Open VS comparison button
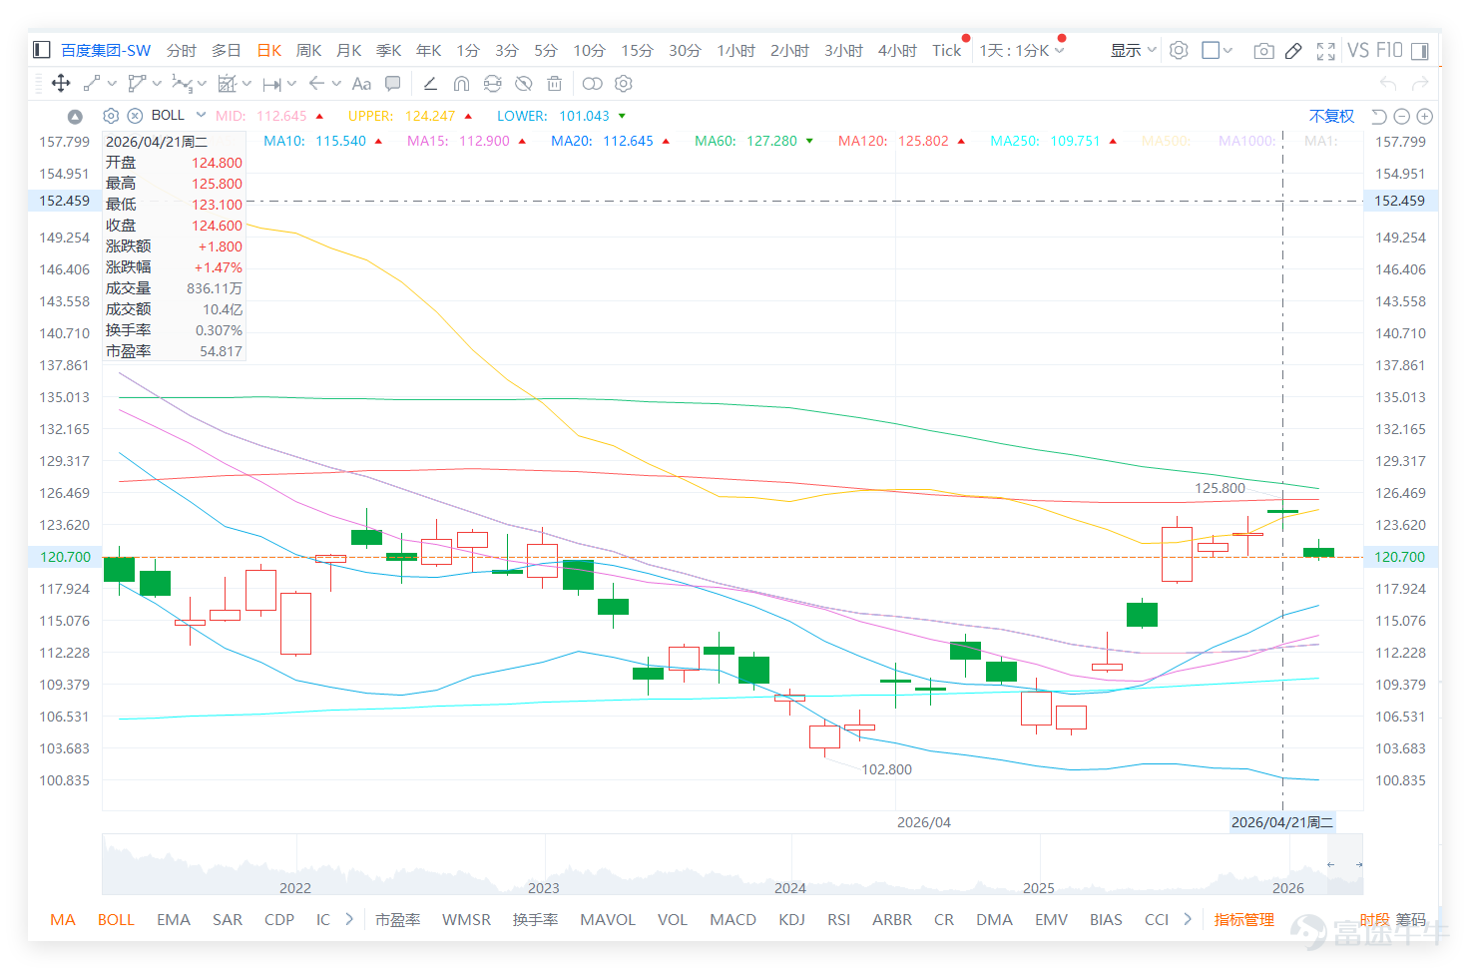The height and width of the screenshot is (969, 1470). (x=1358, y=50)
